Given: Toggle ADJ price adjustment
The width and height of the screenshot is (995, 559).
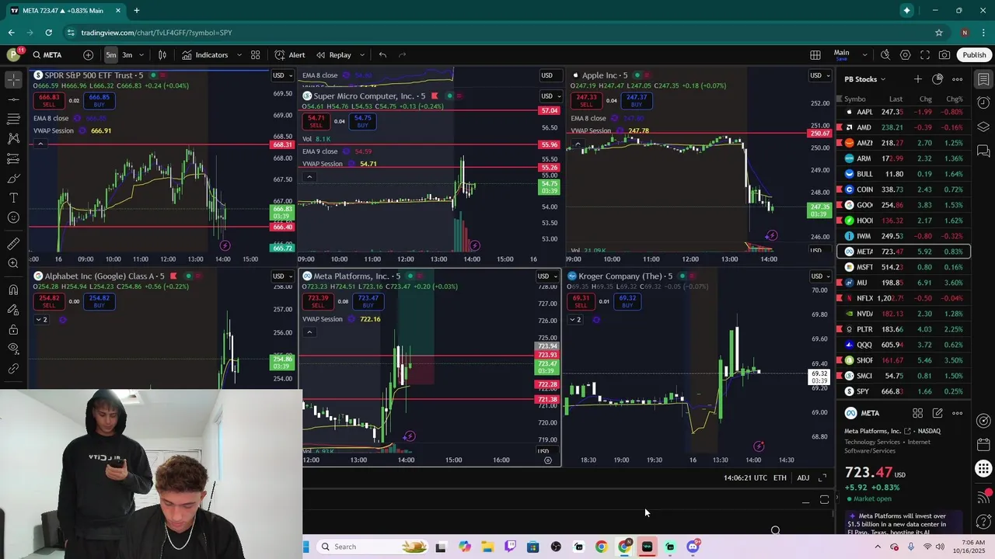Looking at the screenshot, I should [x=803, y=478].
